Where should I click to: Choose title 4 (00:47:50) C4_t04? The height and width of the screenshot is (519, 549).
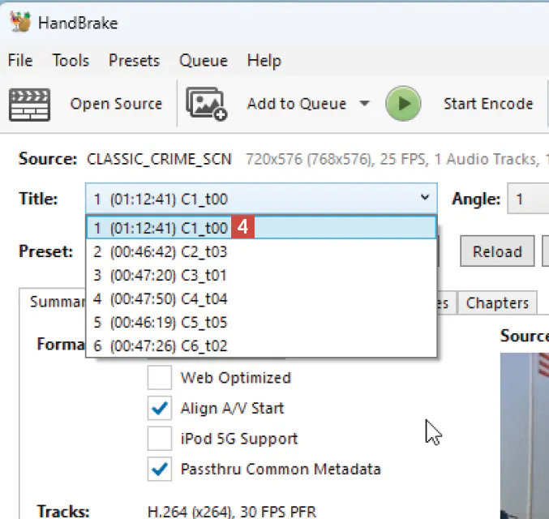tap(161, 299)
